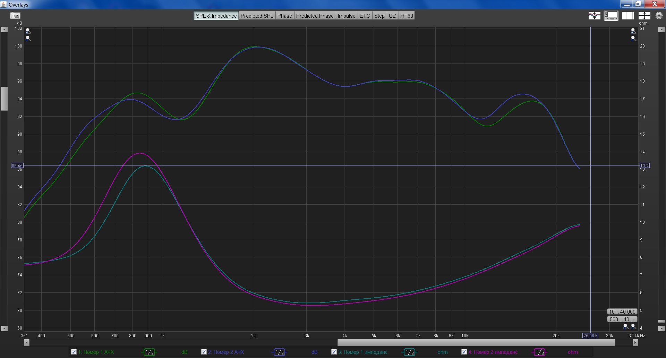The image size is (666, 358).
Task: Uncheck trace 3 Номер 1 импеданс
Action: (x=334, y=352)
